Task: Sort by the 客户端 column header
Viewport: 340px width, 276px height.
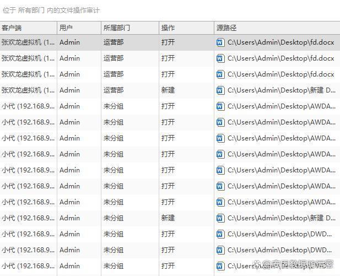Action: [29, 28]
